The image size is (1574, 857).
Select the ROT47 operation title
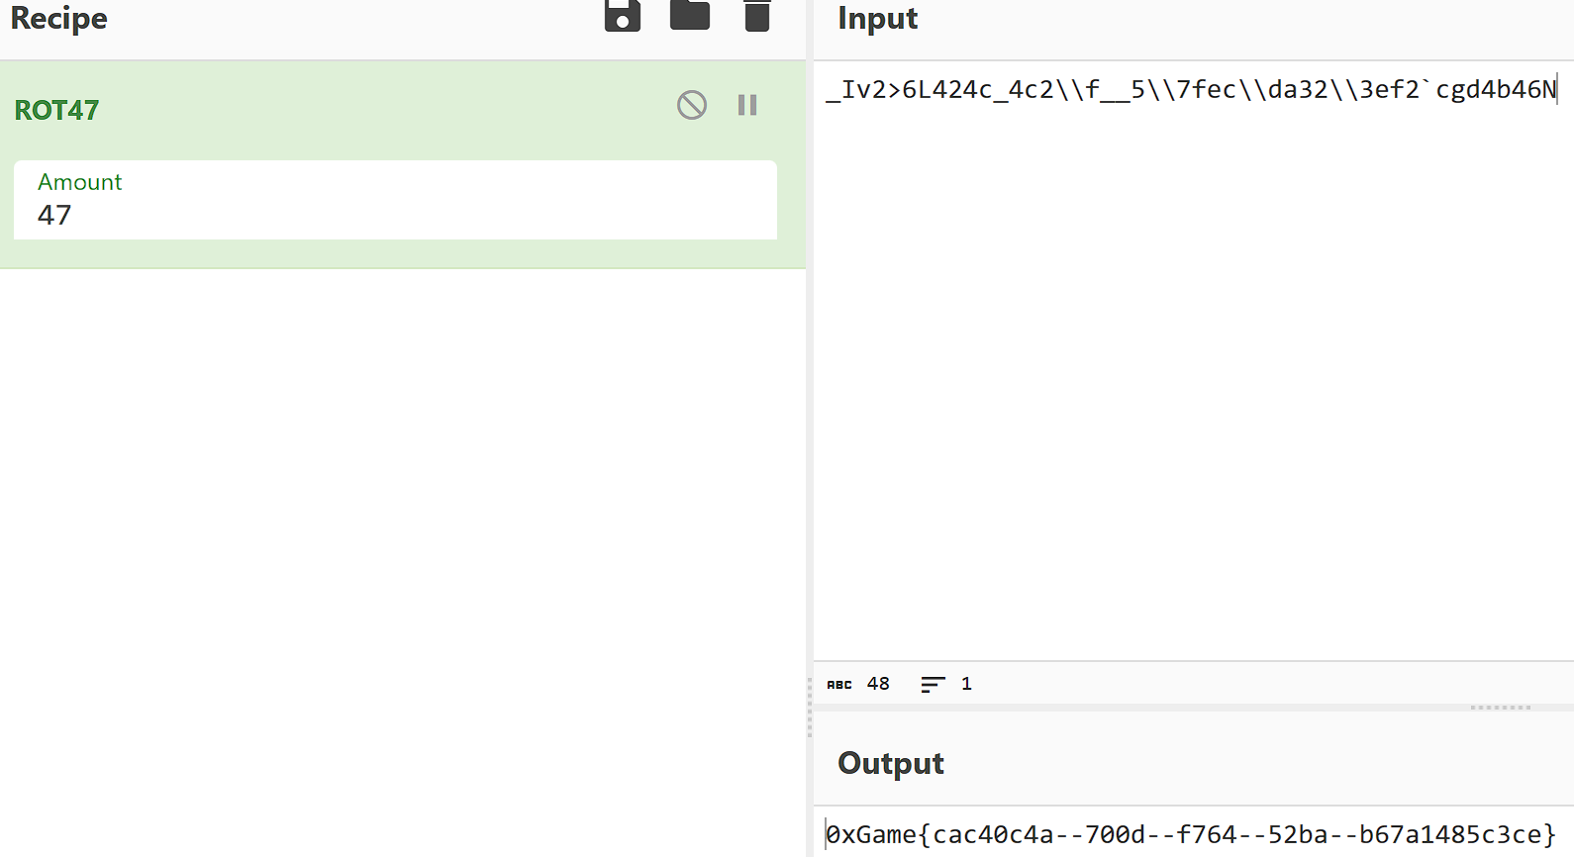pos(56,110)
